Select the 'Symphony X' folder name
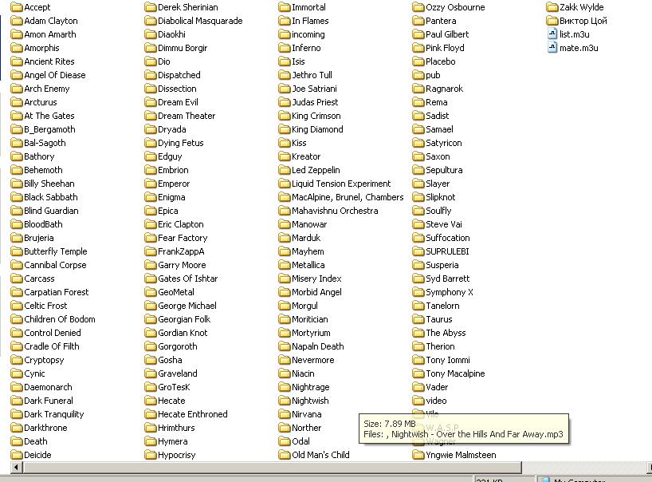Viewport: 652px width, 482px height. tap(449, 292)
